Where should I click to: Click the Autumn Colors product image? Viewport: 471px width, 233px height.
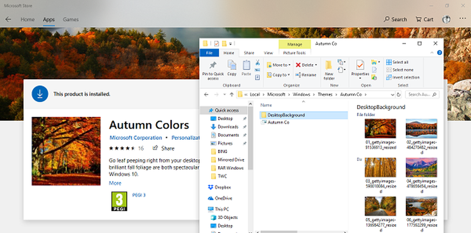click(x=66, y=151)
